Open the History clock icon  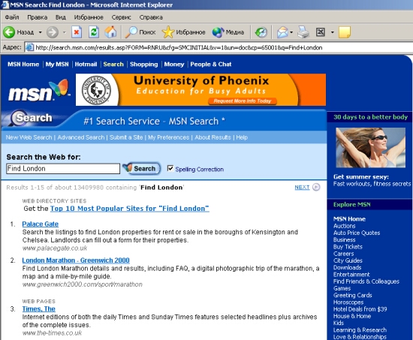261,32
